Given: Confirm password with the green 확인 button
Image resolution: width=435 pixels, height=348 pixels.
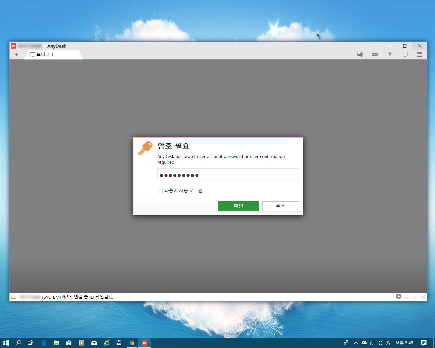Looking at the screenshot, I should pyautogui.click(x=238, y=206).
